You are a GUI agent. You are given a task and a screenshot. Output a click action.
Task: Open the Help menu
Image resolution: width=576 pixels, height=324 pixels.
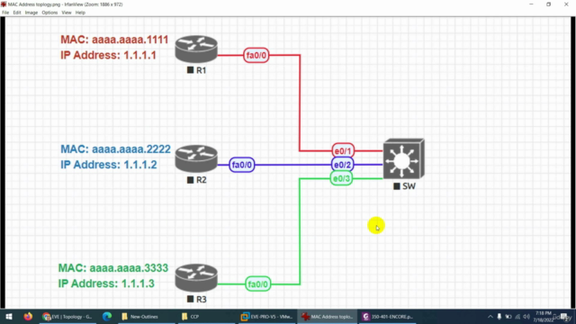[x=80, y=13]
